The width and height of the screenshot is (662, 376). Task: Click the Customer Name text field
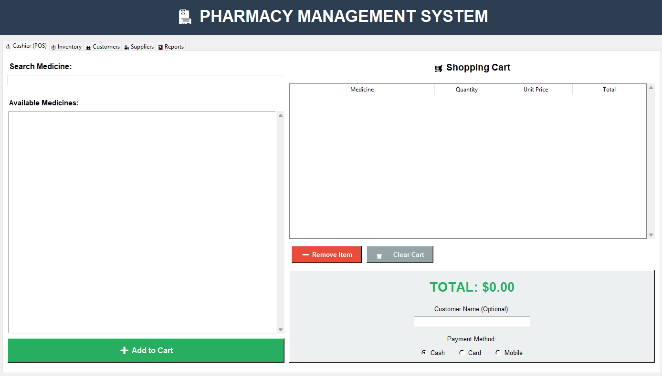pyautogui.click(x=472, y=322)
